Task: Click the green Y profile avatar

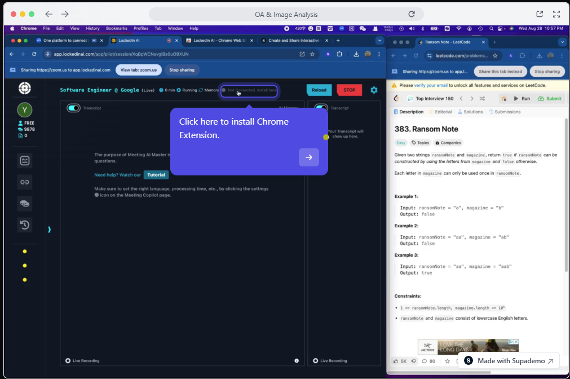Action: [x=25, y=110]
